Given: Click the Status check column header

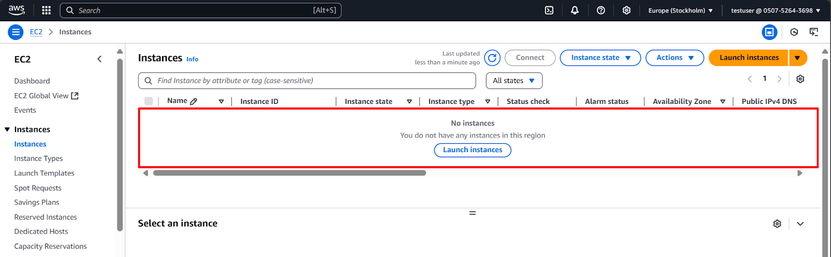Looking at the screenshot, I should click(x=528, y=101).
